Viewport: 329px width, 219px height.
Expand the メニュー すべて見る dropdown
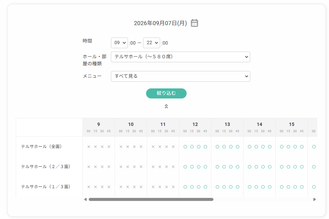pyautogui.click(x=181, y=76)
